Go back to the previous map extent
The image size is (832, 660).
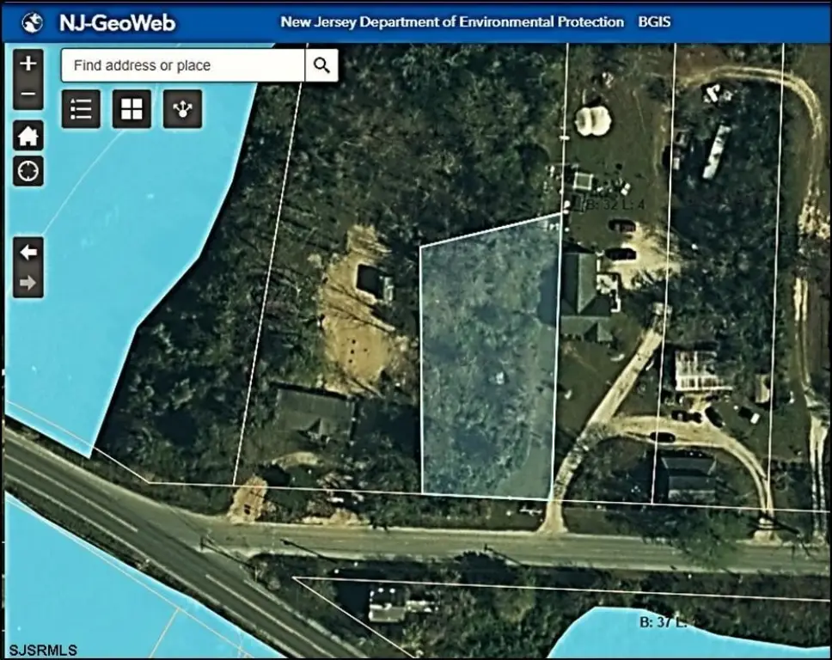[28, 252]
